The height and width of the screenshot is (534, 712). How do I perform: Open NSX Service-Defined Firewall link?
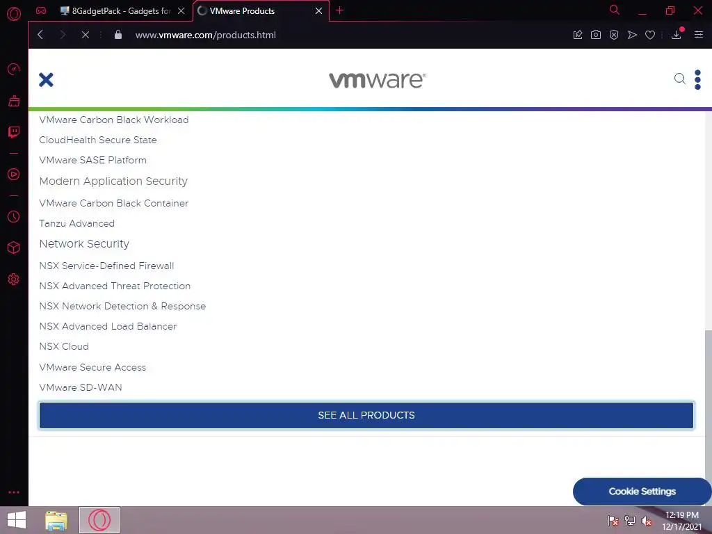[x=106, y=266]
